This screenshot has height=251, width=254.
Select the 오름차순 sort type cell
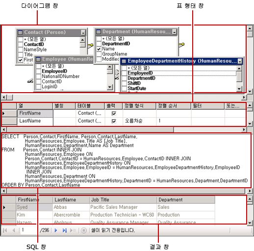pos(139,121)
